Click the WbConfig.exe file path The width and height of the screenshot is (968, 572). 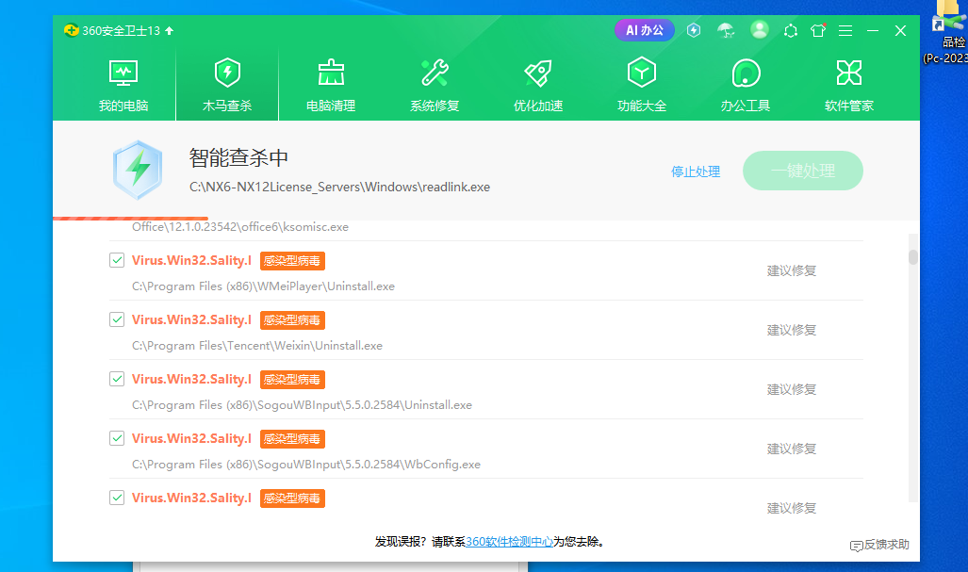coord(306,464)
